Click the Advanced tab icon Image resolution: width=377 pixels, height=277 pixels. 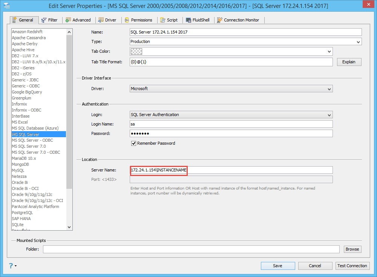[68, 20]
